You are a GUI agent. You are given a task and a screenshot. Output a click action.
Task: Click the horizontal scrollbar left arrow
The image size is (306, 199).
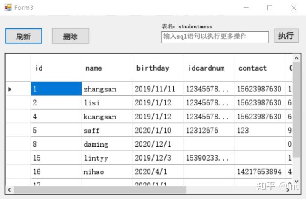(x=9, y=190)
